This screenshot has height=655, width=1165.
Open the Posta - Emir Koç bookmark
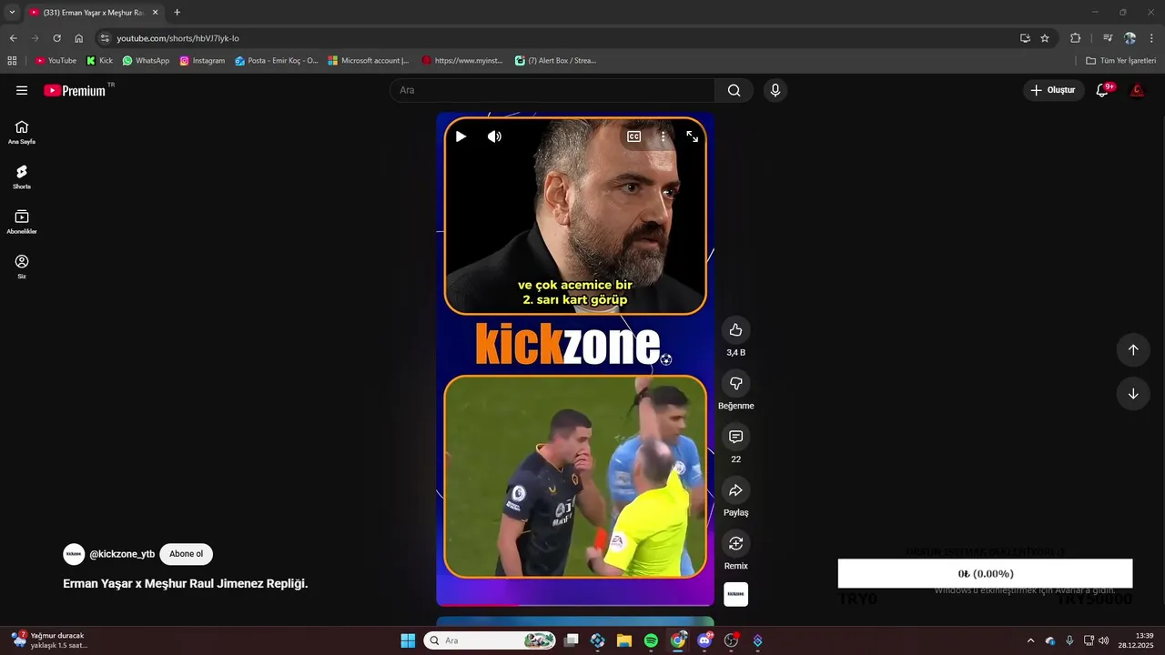point(276,61)
